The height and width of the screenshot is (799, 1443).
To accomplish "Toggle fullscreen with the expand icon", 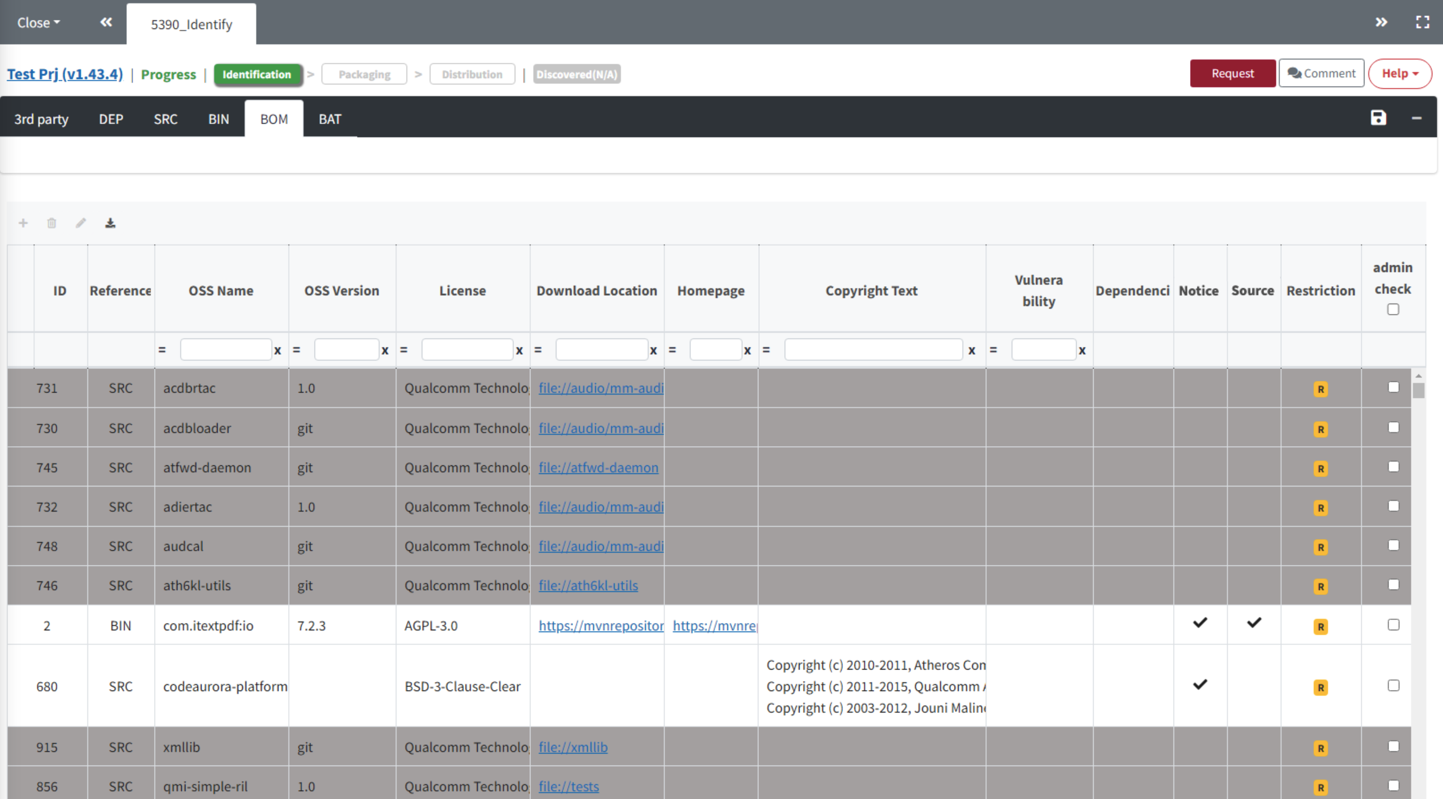I will click(1422, 22).
